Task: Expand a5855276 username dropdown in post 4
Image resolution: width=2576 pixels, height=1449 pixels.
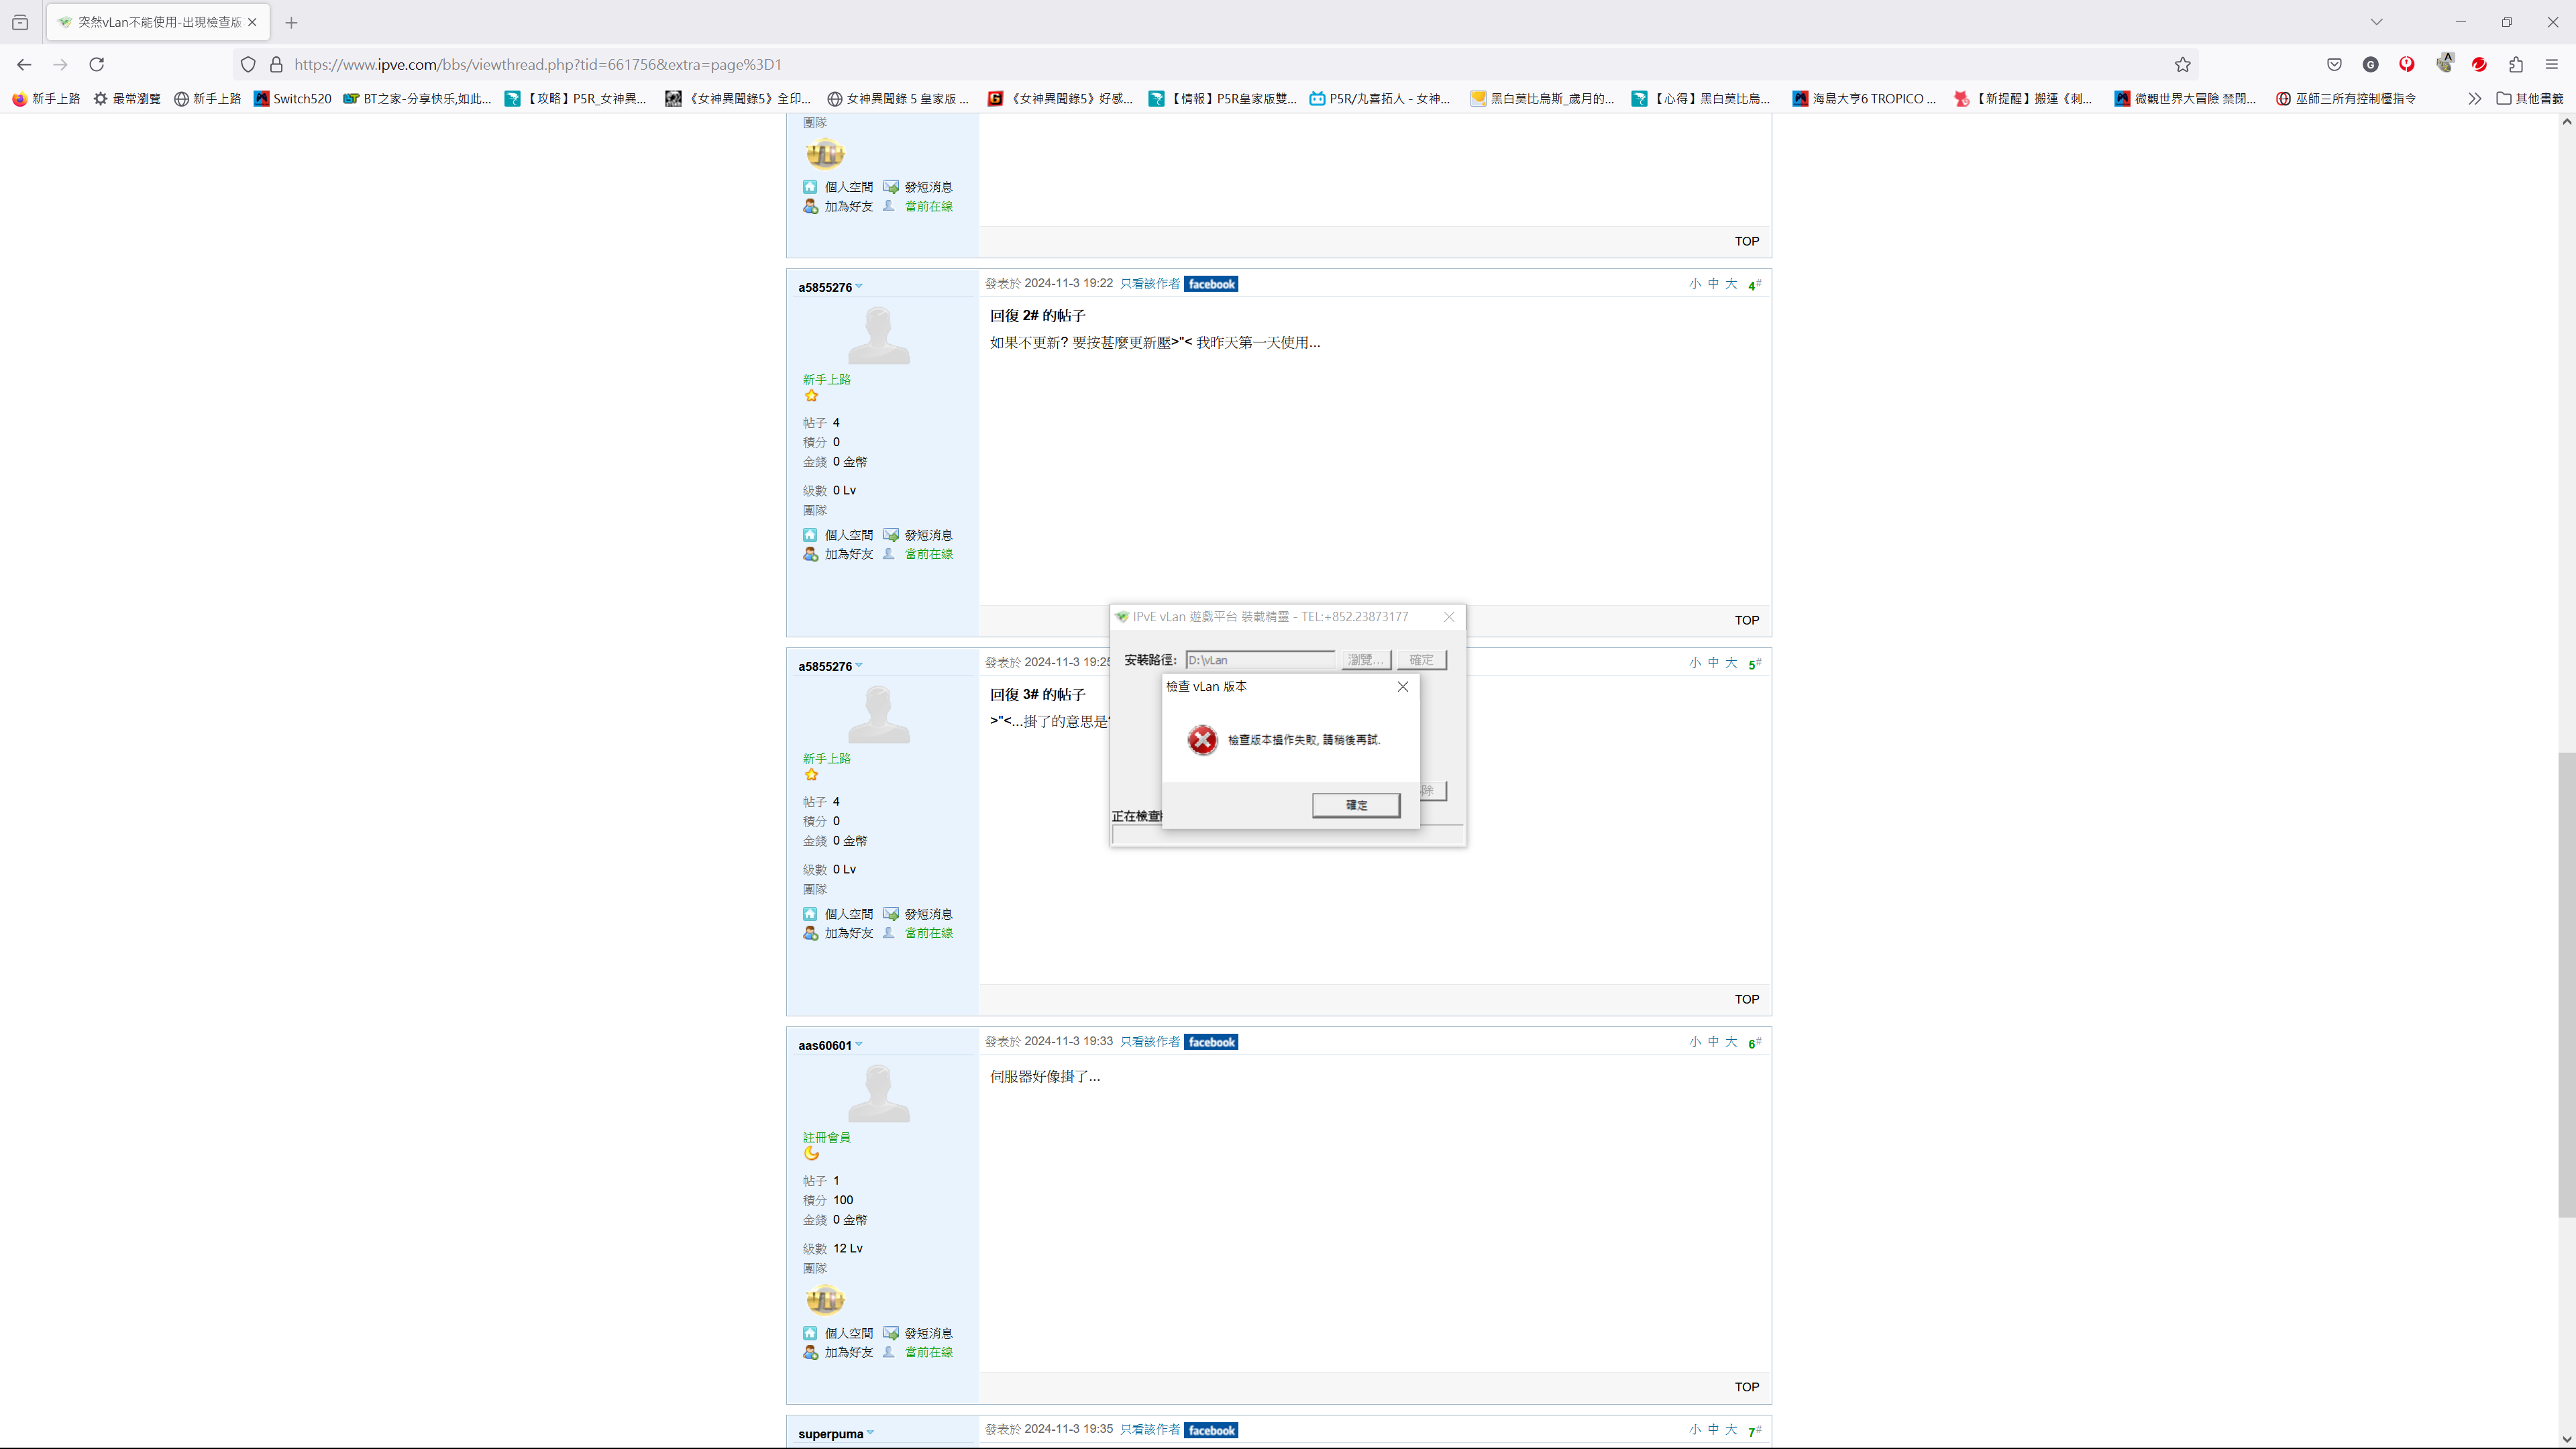Action: point(859,287)
